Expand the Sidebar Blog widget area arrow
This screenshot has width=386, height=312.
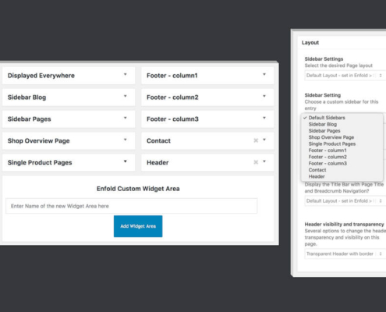tap(125, 96)
